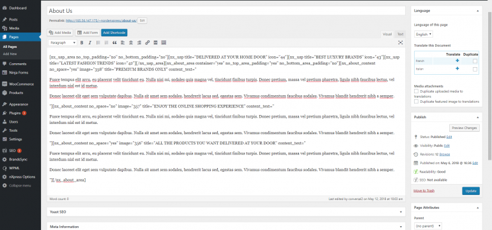Edit the Published on date
This screenshot has height=230, width=492.
pos(475,163)
